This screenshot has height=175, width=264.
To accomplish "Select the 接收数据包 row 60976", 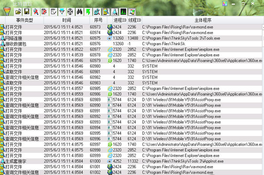I will pyautogui.click(x=131, y=44).
